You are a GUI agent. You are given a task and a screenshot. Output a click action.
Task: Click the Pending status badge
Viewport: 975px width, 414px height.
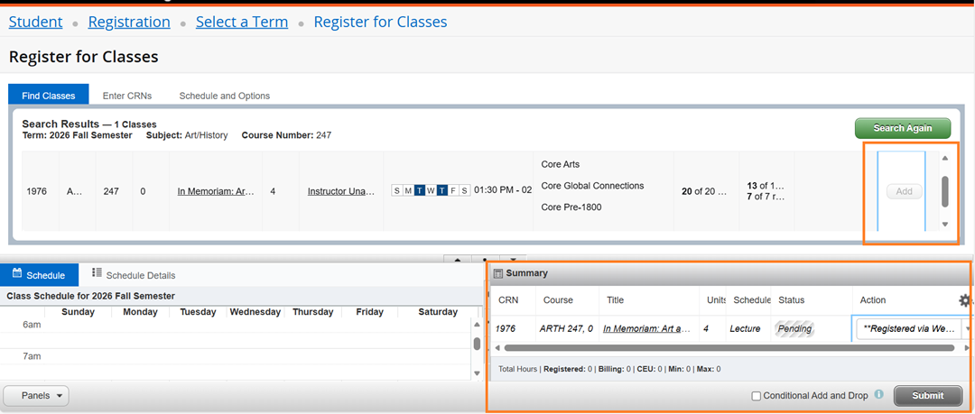pyautogui.click(x=794, y=329)
